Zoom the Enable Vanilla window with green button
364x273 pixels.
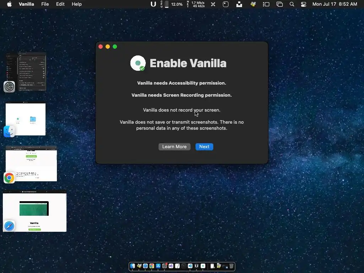coord(115,47)
